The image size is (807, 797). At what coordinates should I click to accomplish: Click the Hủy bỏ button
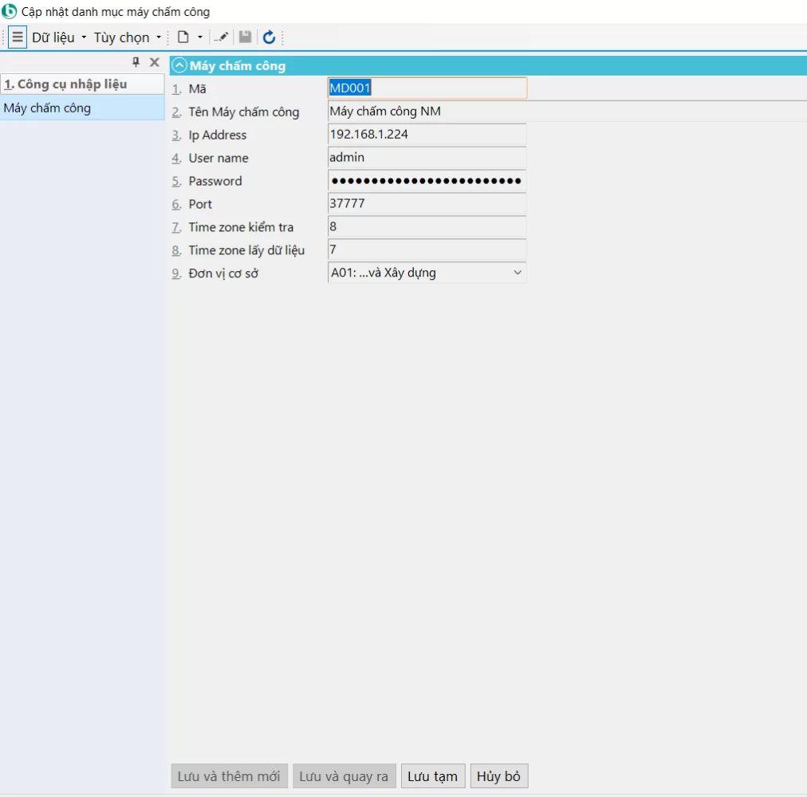click(499, 776)
